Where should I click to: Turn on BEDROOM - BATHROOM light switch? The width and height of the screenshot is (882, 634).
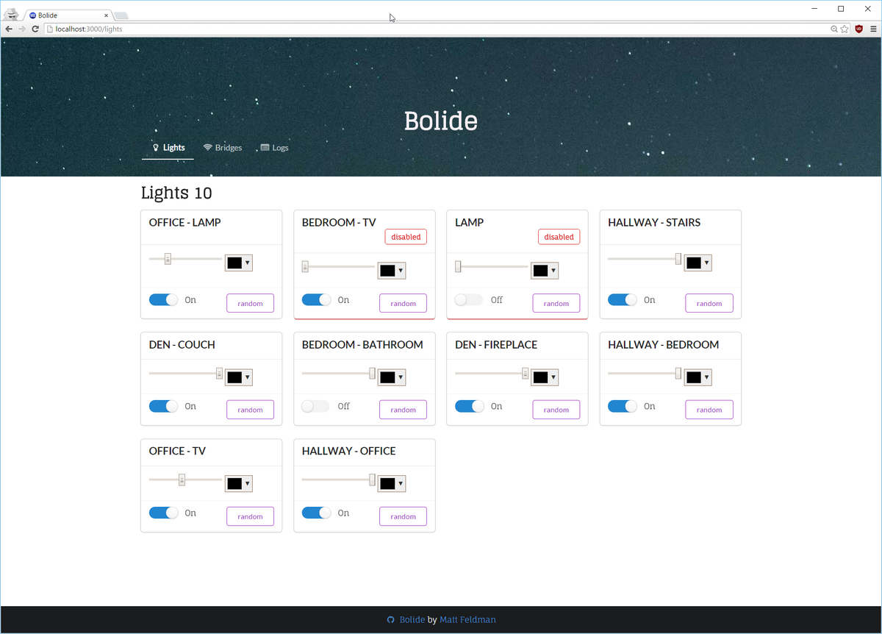316,406
